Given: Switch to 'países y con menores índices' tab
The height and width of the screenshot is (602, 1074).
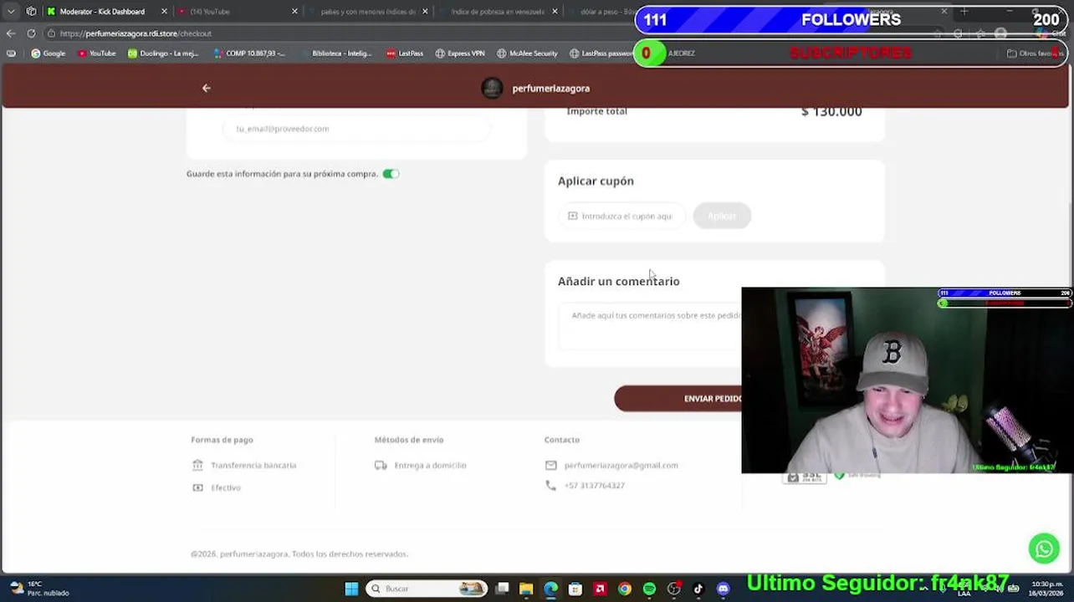Looking at the screenshot, I should [x=367, y=12].
